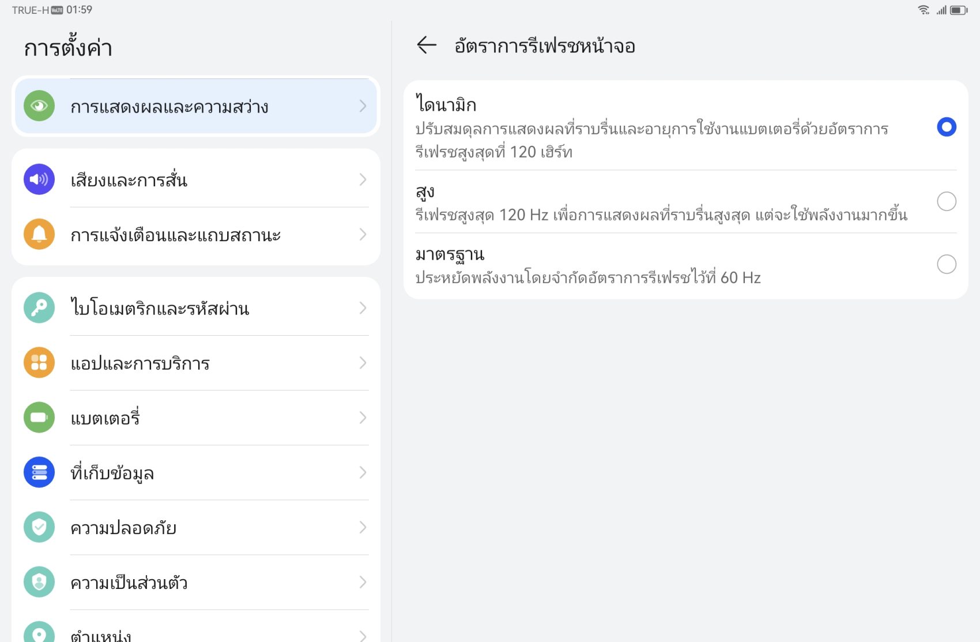Image resolution: width=980 pixels, height=642 pixels.
Task: Open แอปและการบริการ settings
Action: pyautogui.click(x=196, y=362)
